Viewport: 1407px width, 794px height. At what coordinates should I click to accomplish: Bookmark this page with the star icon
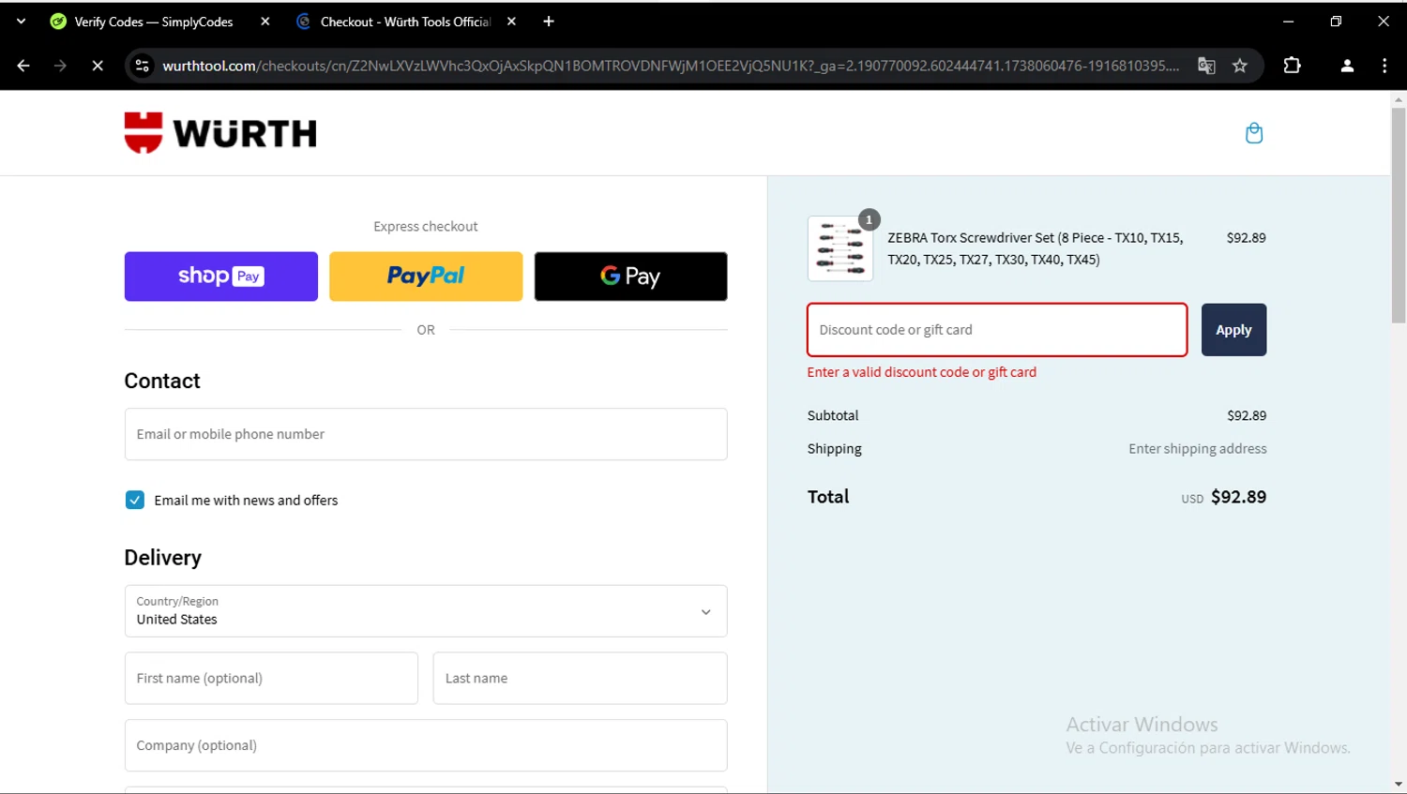coord(1240,66)
